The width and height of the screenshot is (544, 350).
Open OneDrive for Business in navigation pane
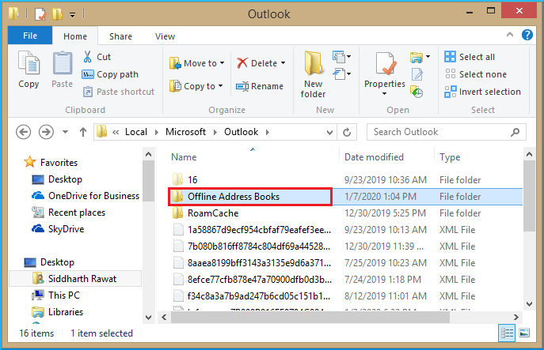click(x=86, y=196)
